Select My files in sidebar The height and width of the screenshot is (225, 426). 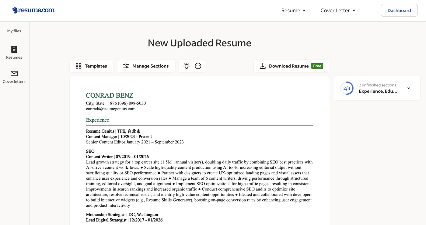coord(14,31)
